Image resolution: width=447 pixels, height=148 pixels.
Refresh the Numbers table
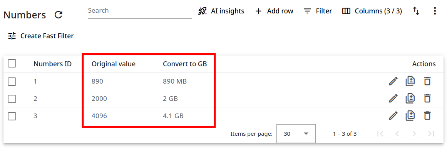pyautogui.click(x=59, y=15)
